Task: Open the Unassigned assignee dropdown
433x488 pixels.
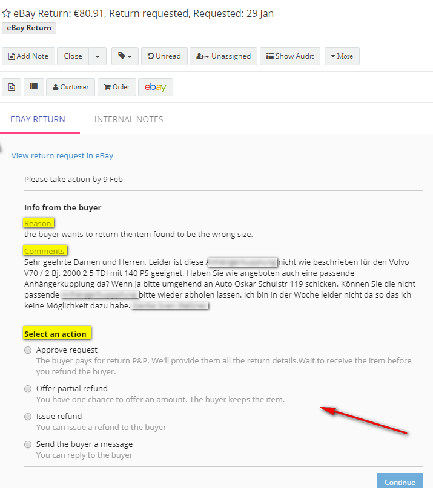Action: coord(223,56)
